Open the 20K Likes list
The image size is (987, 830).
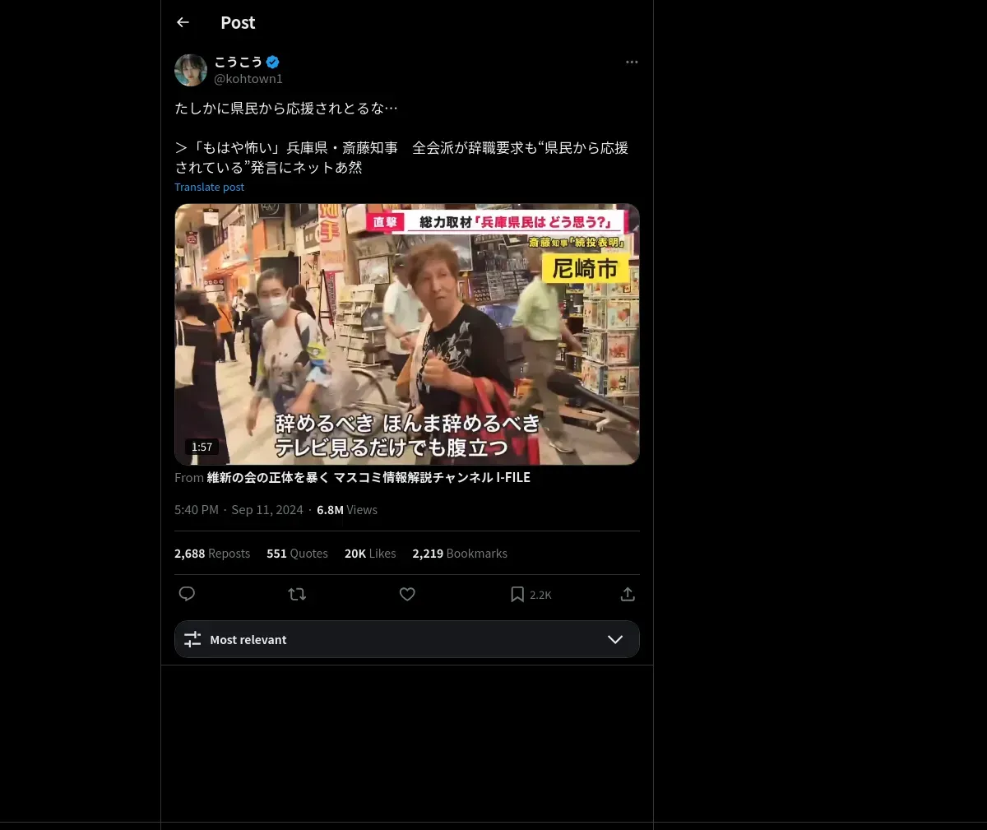pos(370,554)
